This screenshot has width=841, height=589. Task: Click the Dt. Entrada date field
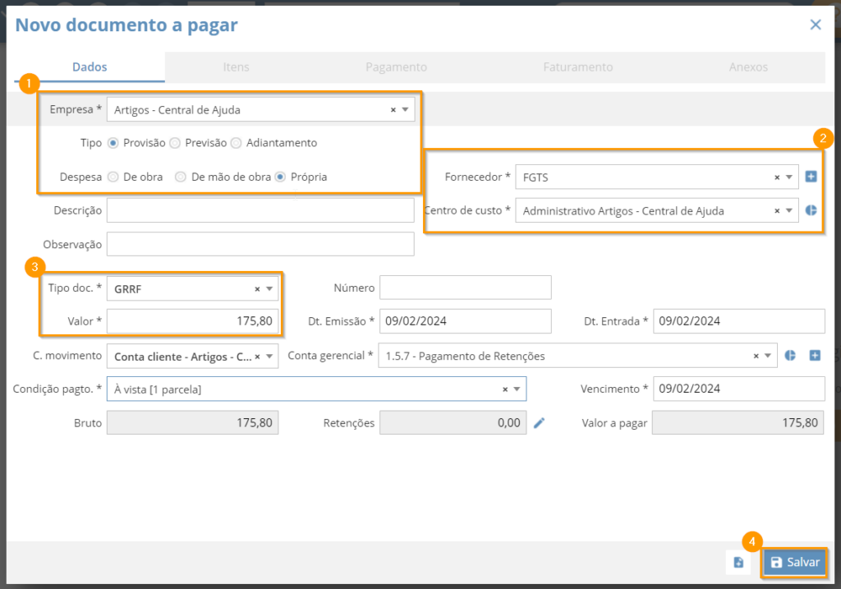[738, 320]
